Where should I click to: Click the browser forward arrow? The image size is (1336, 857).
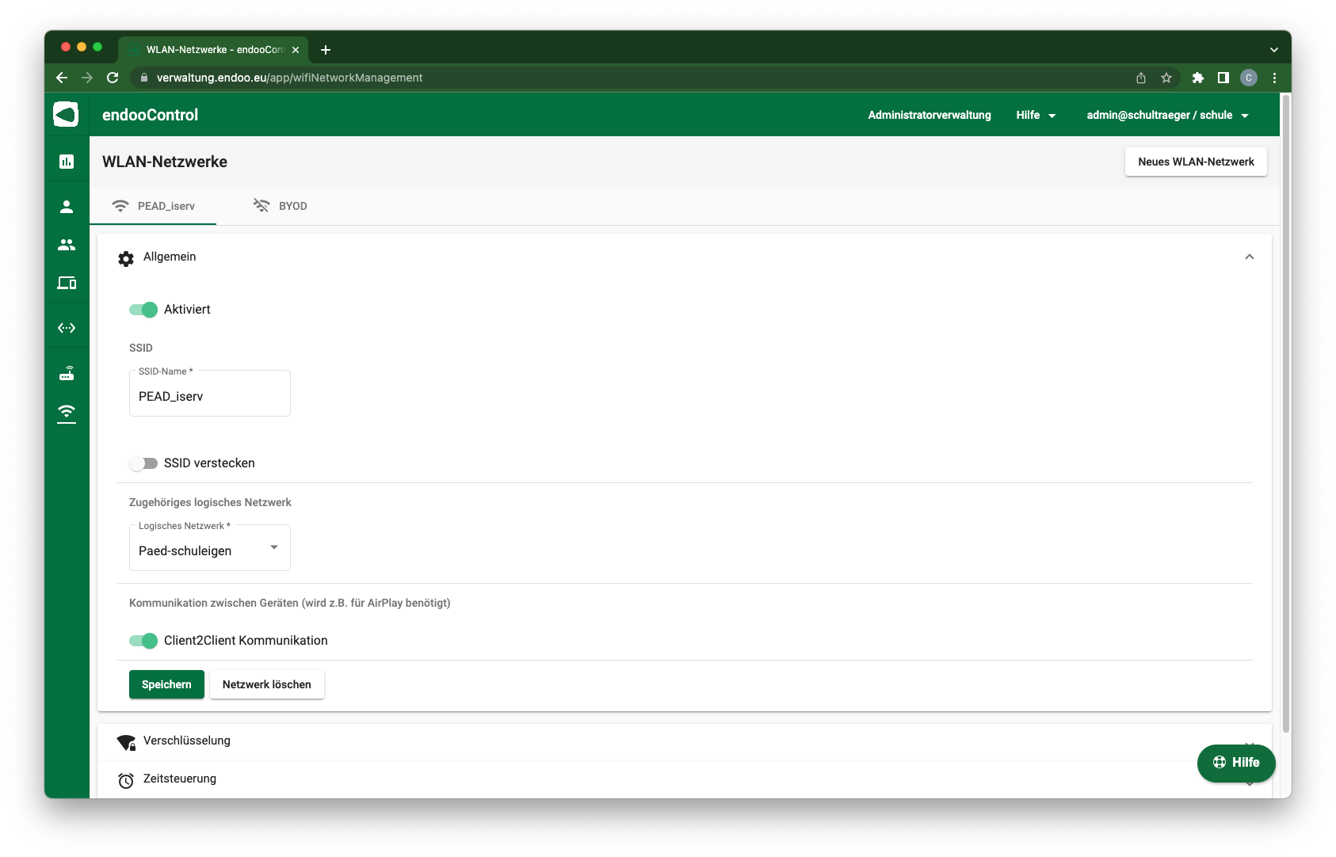[x=87, y=78]
